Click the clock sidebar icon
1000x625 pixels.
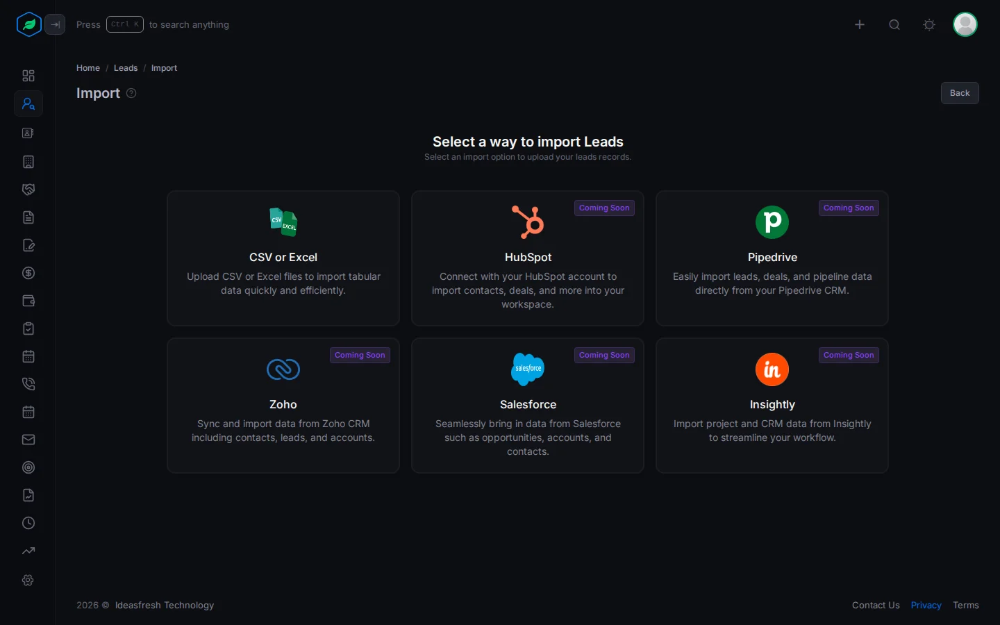[x=28, y=523]
